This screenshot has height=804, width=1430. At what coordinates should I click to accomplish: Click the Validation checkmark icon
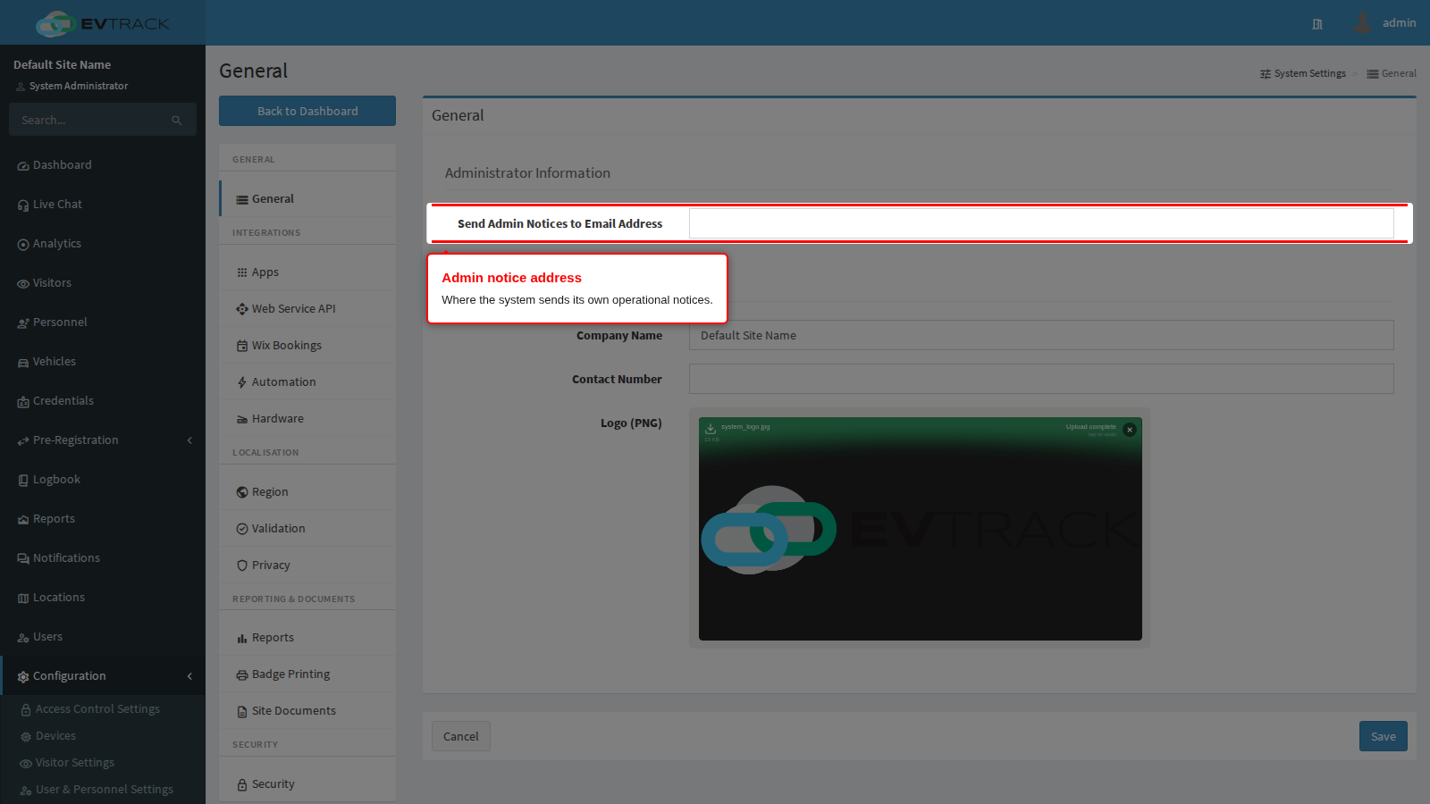coord(242,529)
